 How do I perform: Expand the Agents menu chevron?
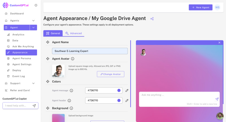[x=33, y=21]
